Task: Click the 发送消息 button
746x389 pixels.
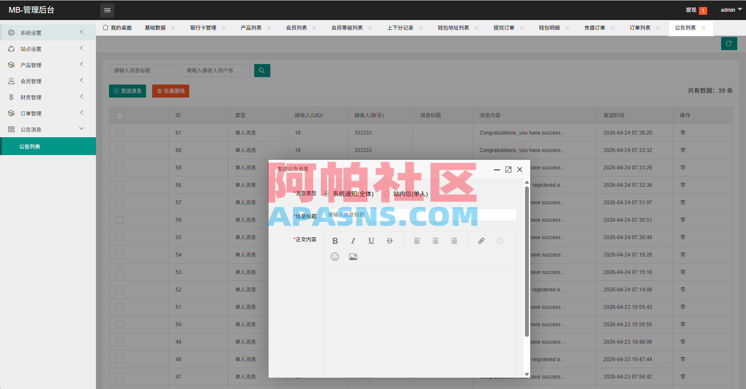Action: (x=127, y=91)
